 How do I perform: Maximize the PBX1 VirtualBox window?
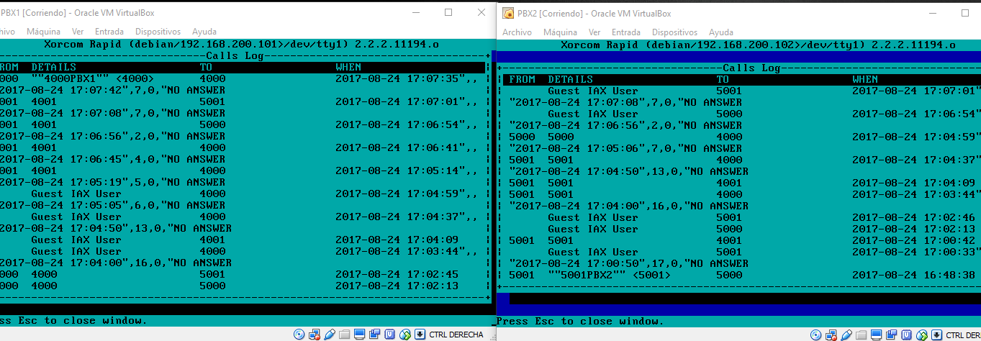pyautogui.click(x=448, y=12)
